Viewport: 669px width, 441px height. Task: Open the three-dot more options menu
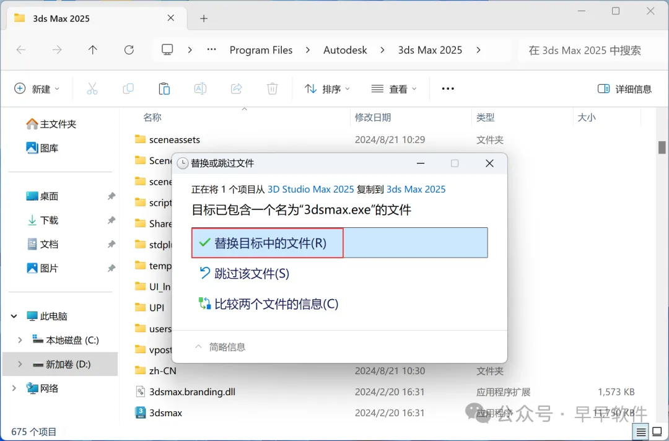click(448, 89)
